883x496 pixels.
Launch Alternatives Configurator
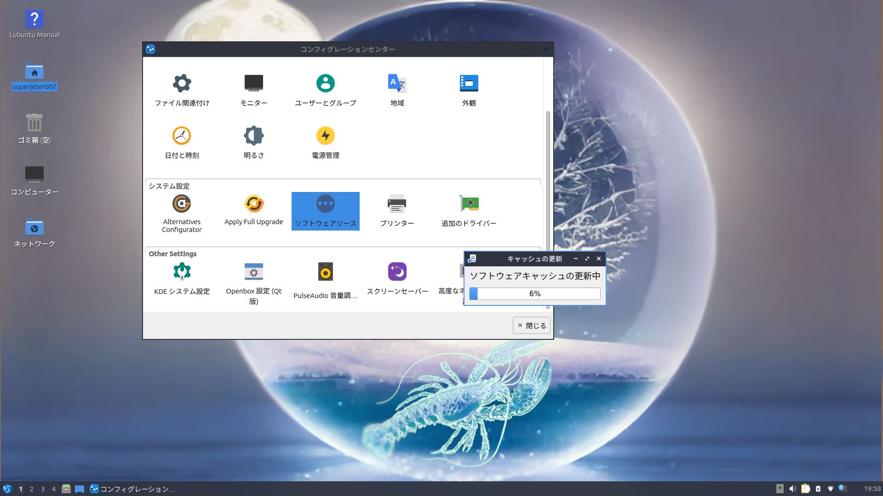(182, 204)
